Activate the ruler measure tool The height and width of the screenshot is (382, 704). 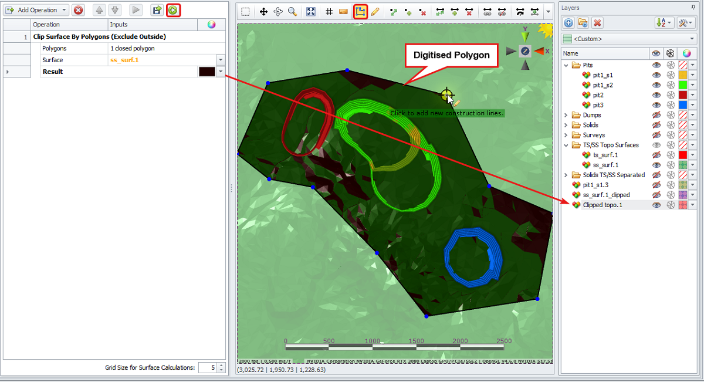tap(344, 11)
